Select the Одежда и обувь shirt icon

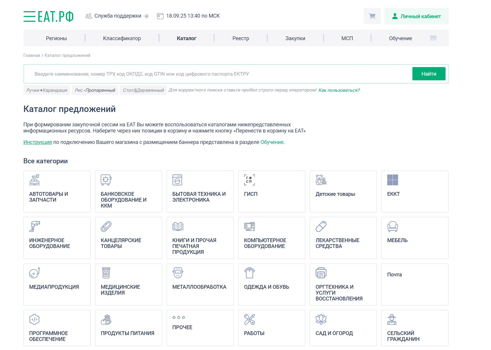pyautogui.click(x=249, y=273)
